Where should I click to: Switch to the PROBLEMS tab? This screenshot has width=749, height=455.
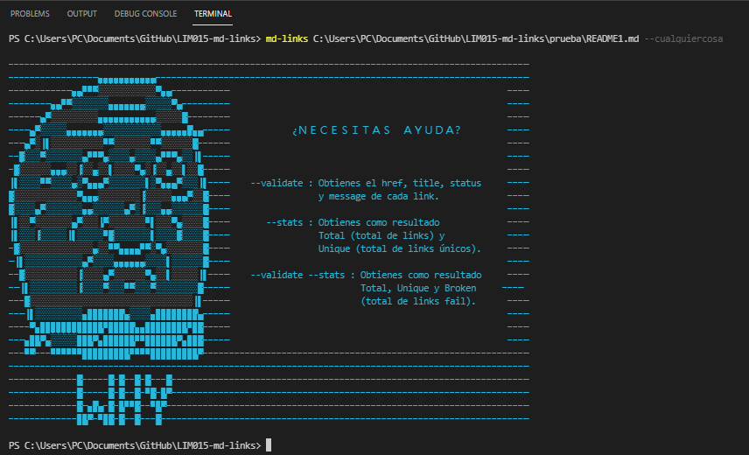point(30,13)
